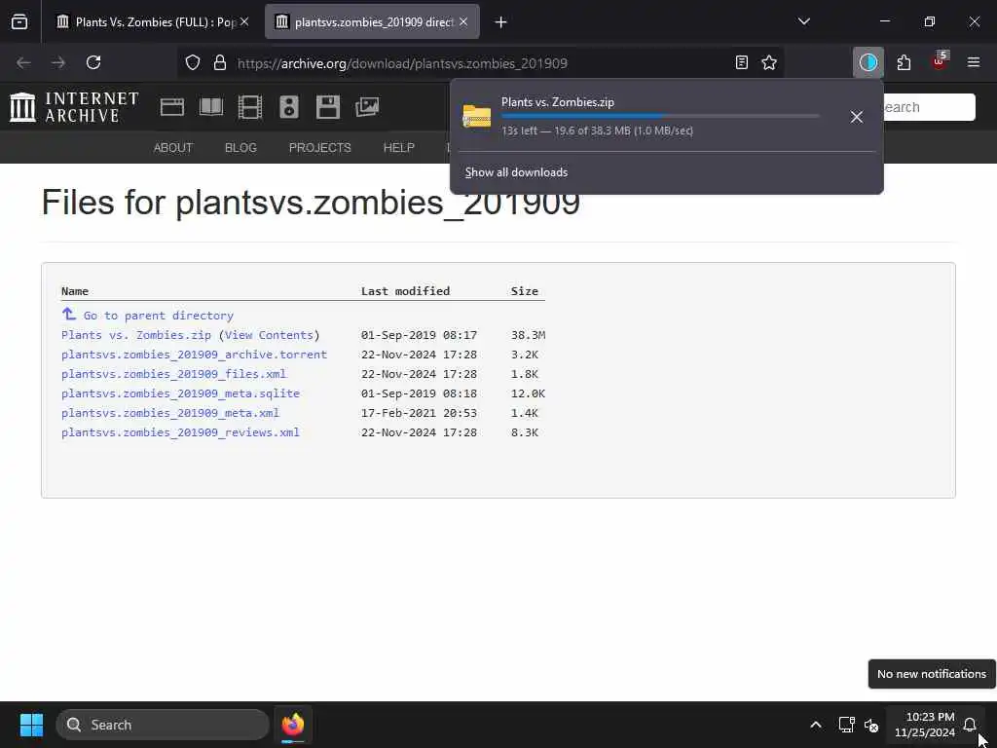Viewport: 997px width, 748px height.
Task: Reload the current page
Action: pos(93,62)
